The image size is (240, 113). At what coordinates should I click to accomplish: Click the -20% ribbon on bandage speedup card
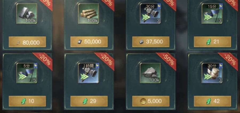click(x=229, y=60)
